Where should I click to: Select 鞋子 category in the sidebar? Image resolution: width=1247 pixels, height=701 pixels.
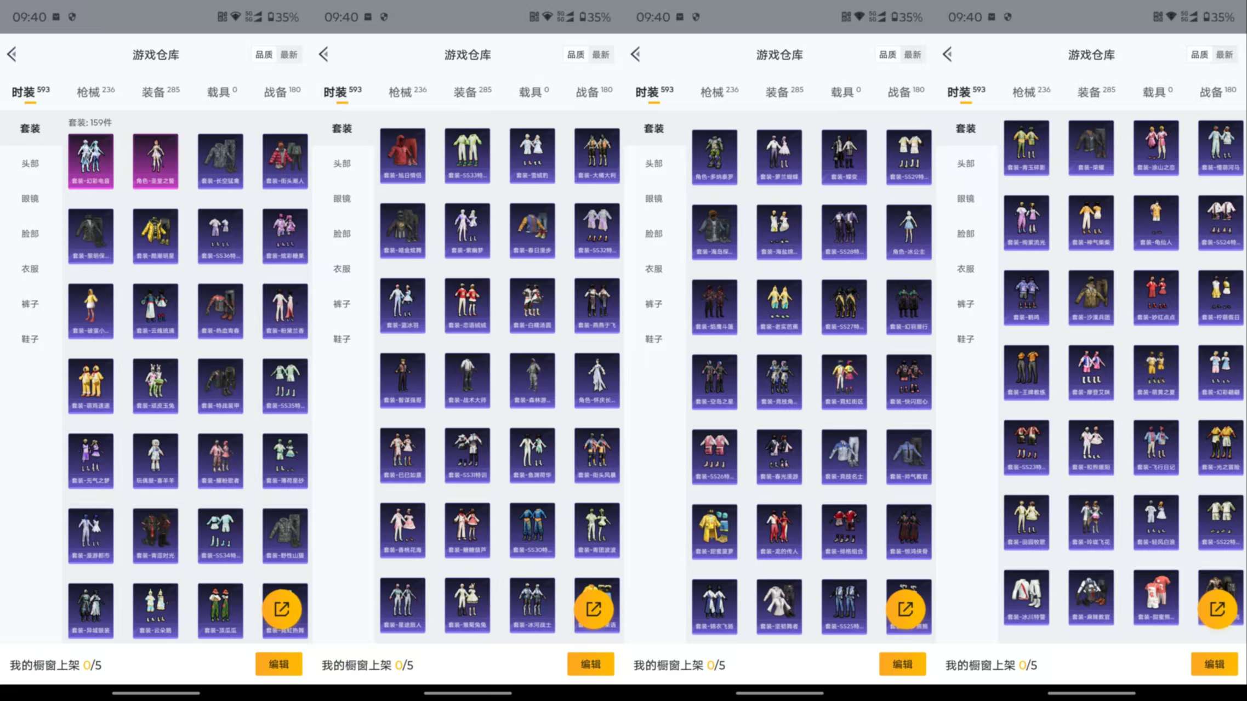click(x=30, y=339)
